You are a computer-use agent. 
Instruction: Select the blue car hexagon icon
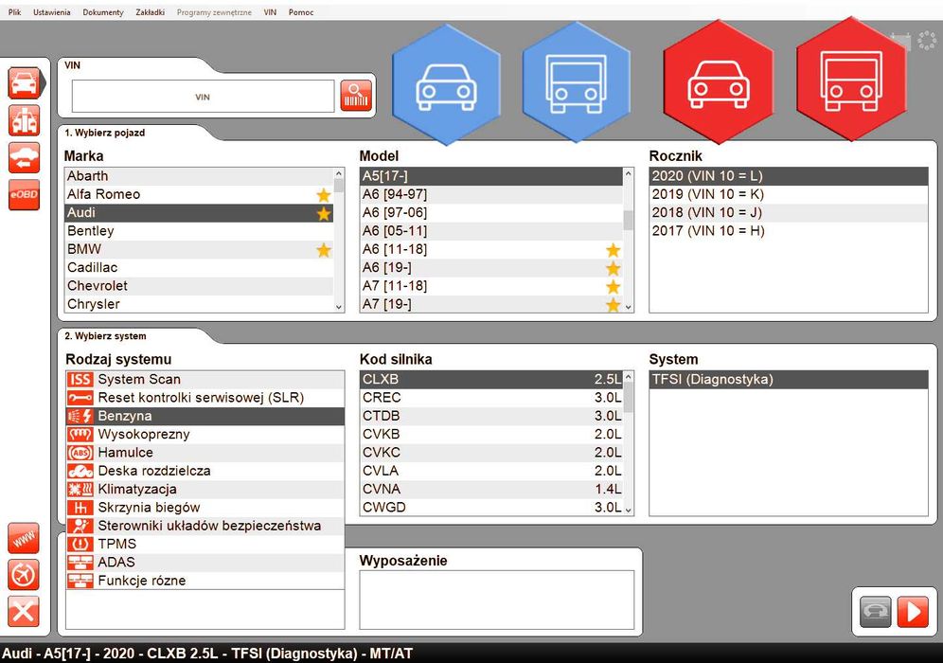tap(446, 84)
